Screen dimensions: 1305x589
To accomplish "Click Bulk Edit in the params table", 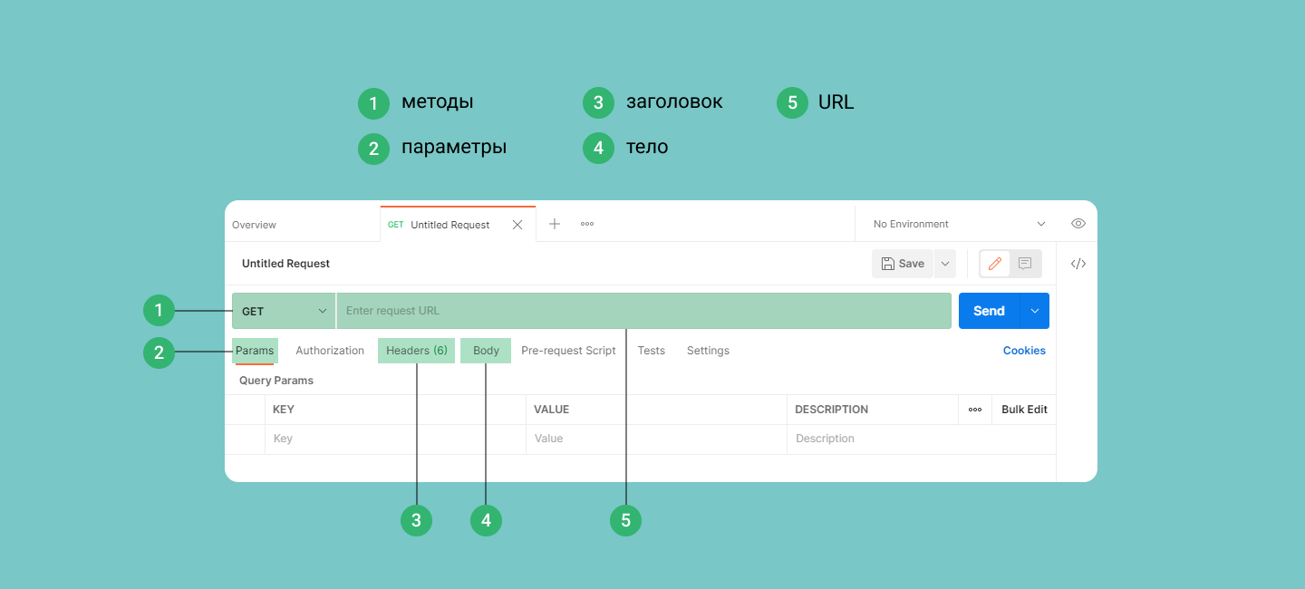I will pyautogui.click(x=1024, y=410).
